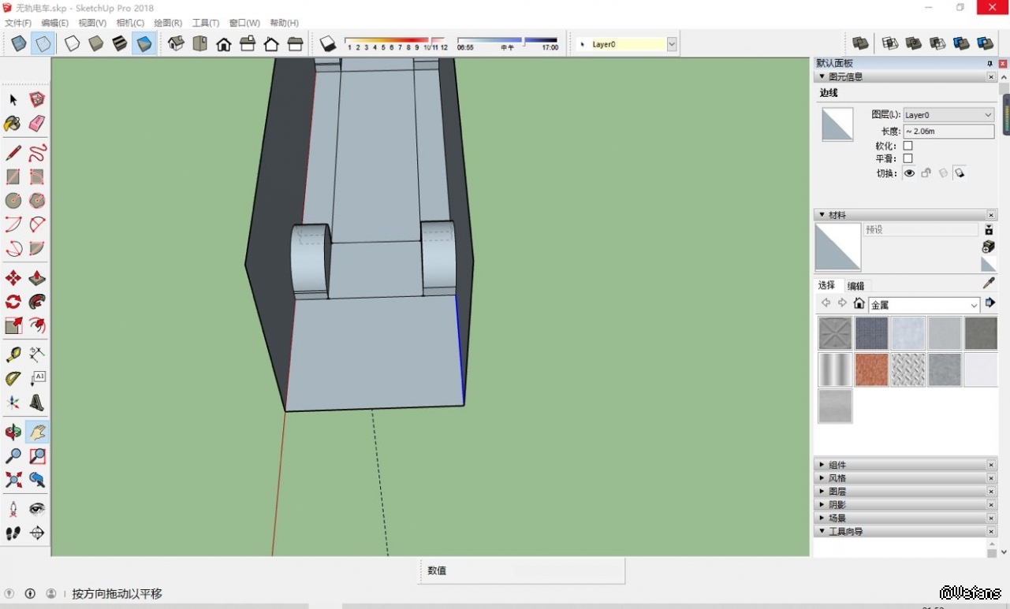
Task: Tick the 平滑 (smooth) checkbox
Action: coord(908,158)
